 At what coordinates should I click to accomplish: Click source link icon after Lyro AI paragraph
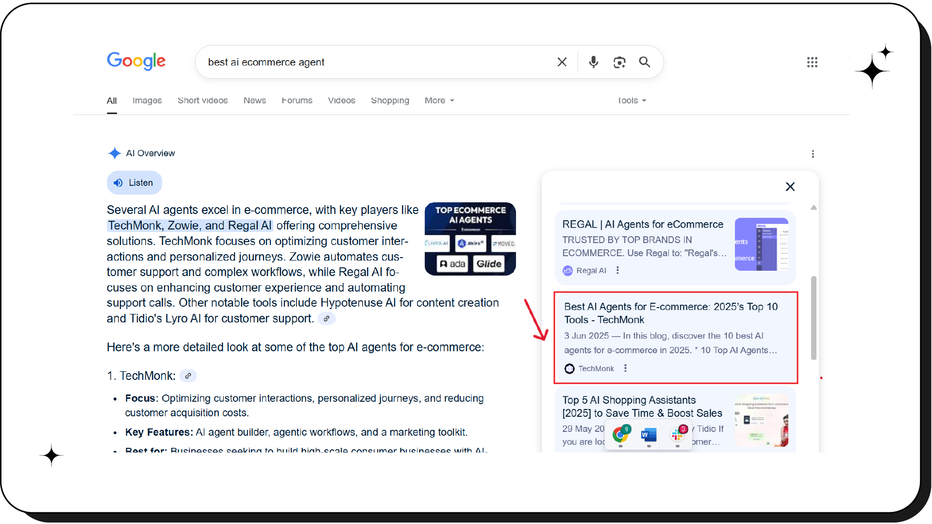[x=327, y=319]
